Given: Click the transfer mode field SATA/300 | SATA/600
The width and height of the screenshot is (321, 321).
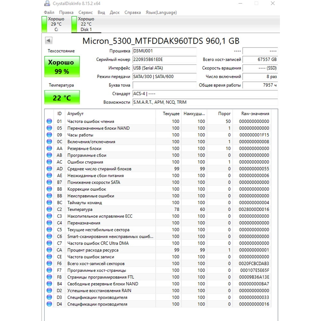Looking at the screenshot, I should (164, 77).
